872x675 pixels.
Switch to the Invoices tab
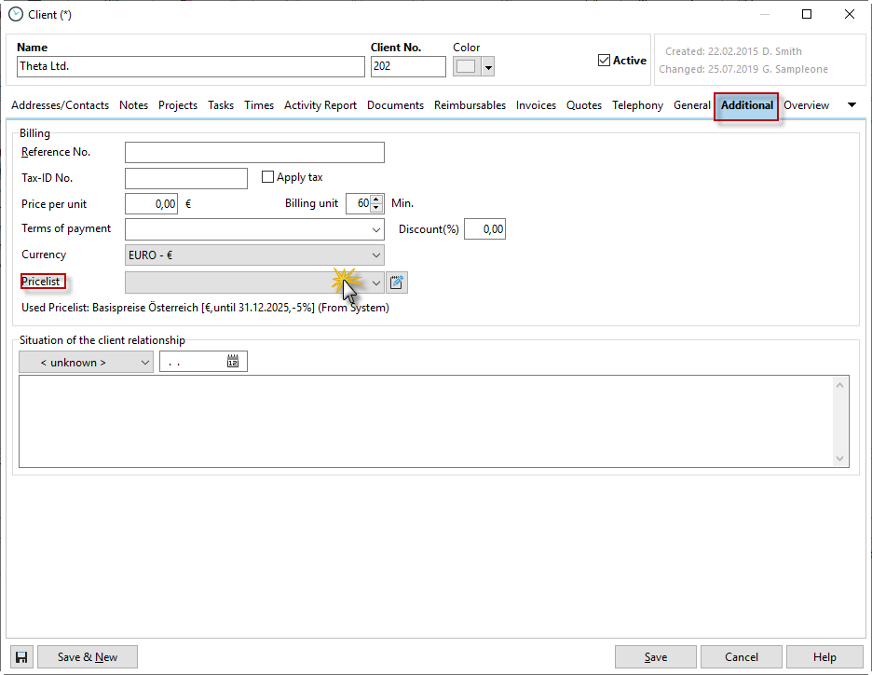tap(536, 105)
